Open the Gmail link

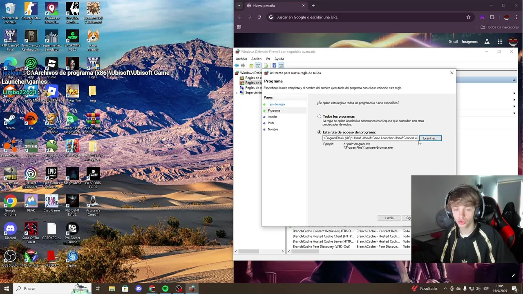[x=453, y=42]
